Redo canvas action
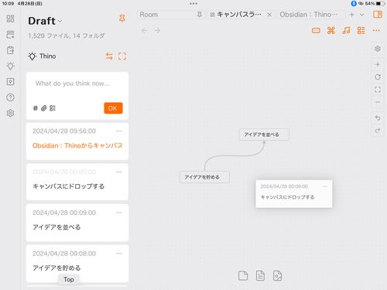This screenshot has height=290, width=387. tap(378, 131)
